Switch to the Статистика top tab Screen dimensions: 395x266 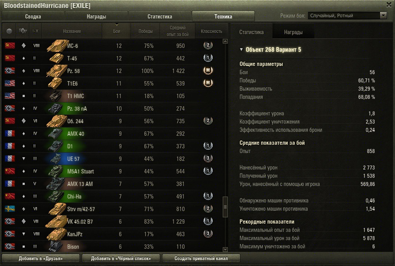(x=160, y=16)
